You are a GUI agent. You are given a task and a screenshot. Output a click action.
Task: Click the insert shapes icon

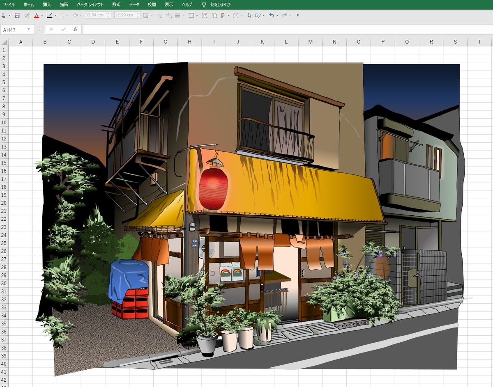coord(258,15)
